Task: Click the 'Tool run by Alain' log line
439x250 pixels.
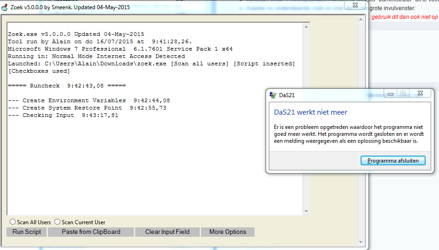Action: [x=100, y=41]
